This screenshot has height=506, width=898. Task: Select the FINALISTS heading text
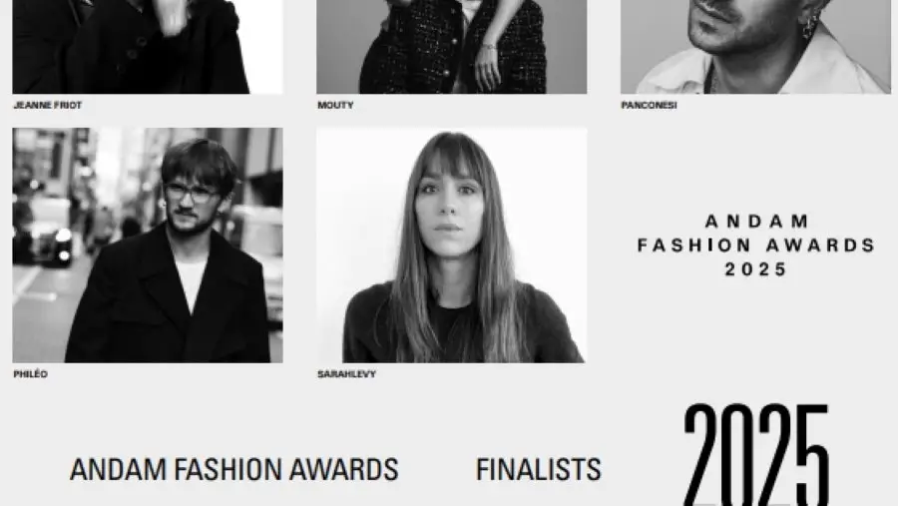tap(539, 469)
